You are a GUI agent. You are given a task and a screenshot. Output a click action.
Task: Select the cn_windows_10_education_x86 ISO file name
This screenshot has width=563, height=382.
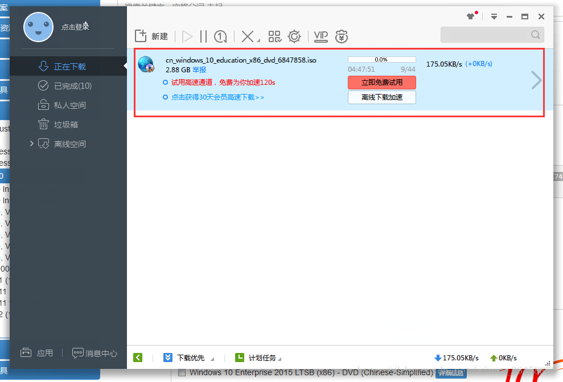(x=241, y=60)
